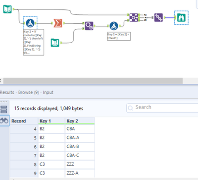198x180 pixels.
Task: Select cell CBA in Key 2 column
Action: pos(80,129)
